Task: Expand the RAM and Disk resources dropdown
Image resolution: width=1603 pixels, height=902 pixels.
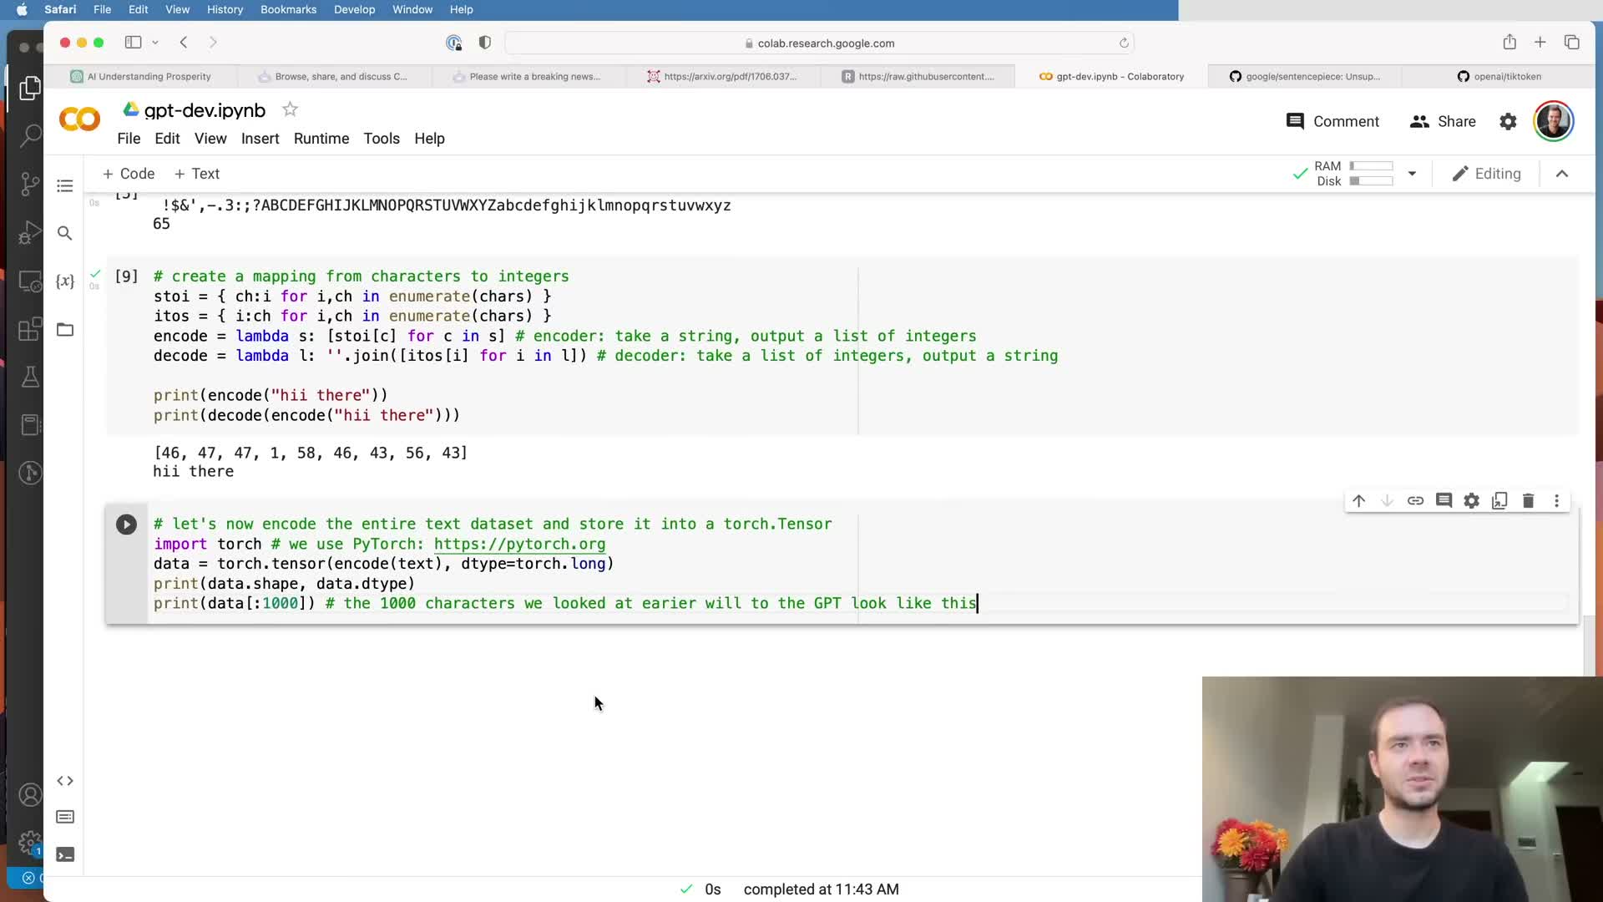Action: tap(1412, 174)
